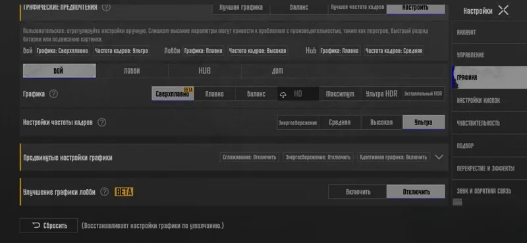Click help icon for Графические предпочтения
This screenshot has height=243, width=527.
(x=106, y=7)
